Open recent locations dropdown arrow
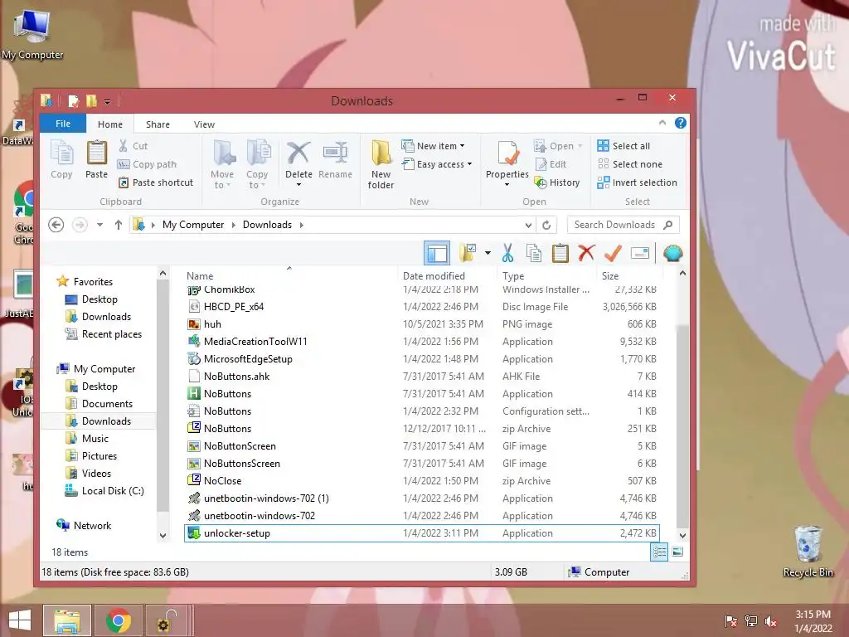The height and width of the screenshot is (637, 849). click(99, 225)
